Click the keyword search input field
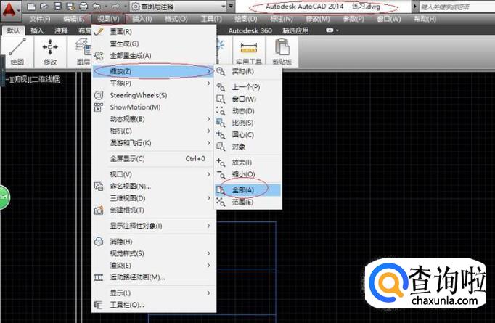Viewport: 495px width, 323px height. point(457,7)
